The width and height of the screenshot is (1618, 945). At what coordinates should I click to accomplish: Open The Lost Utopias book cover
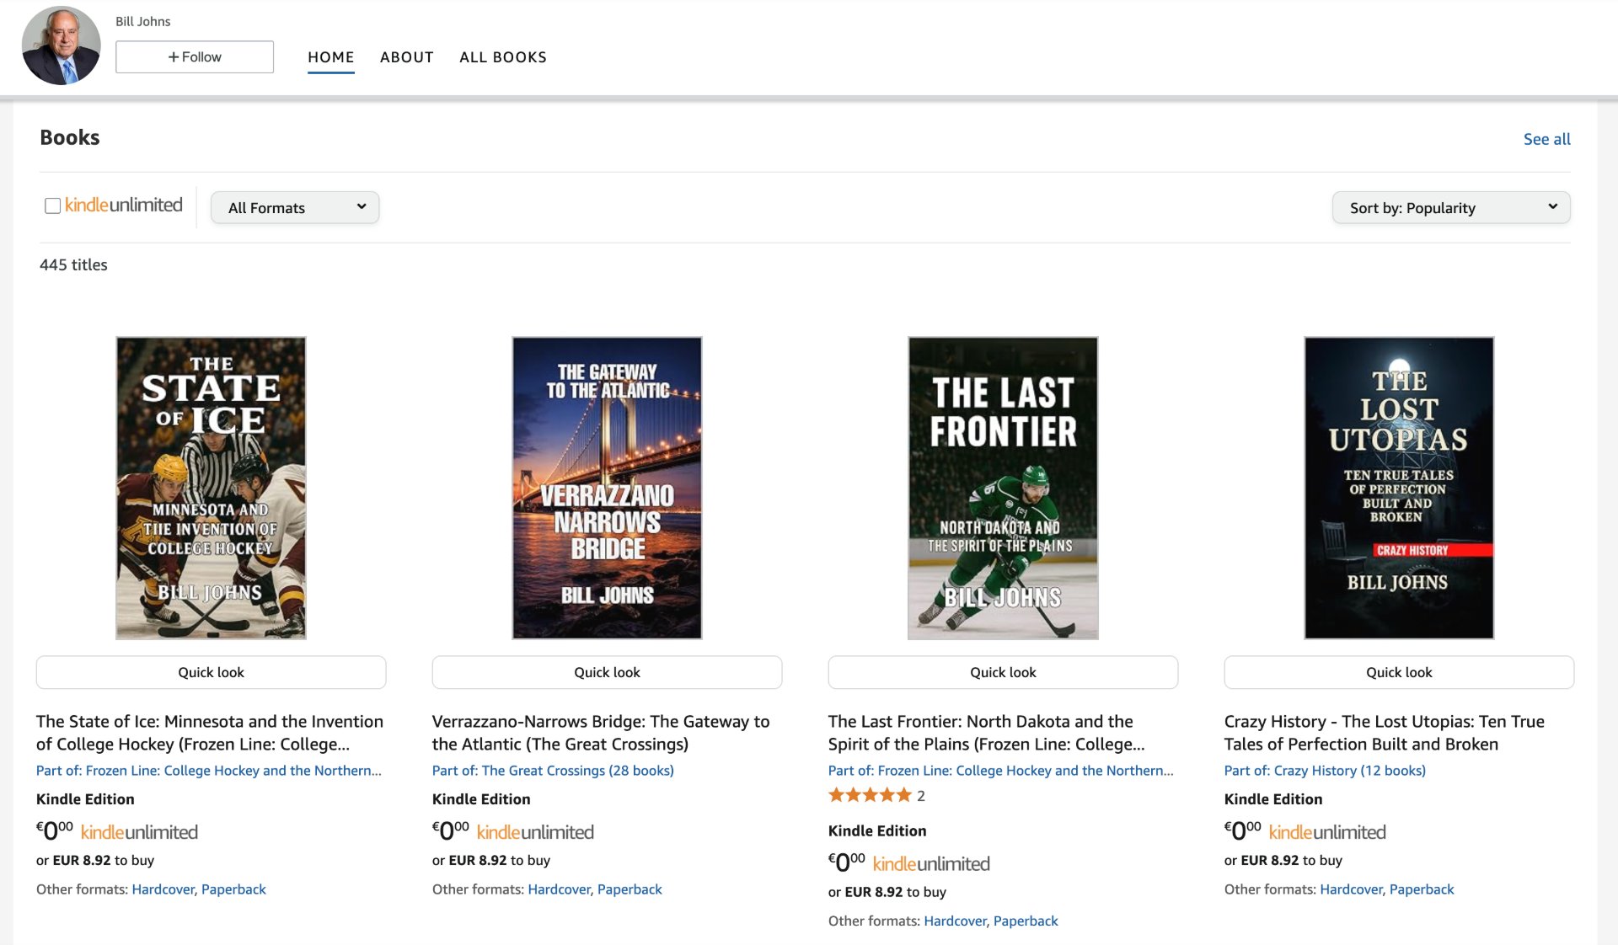(x=1399, y=488)
